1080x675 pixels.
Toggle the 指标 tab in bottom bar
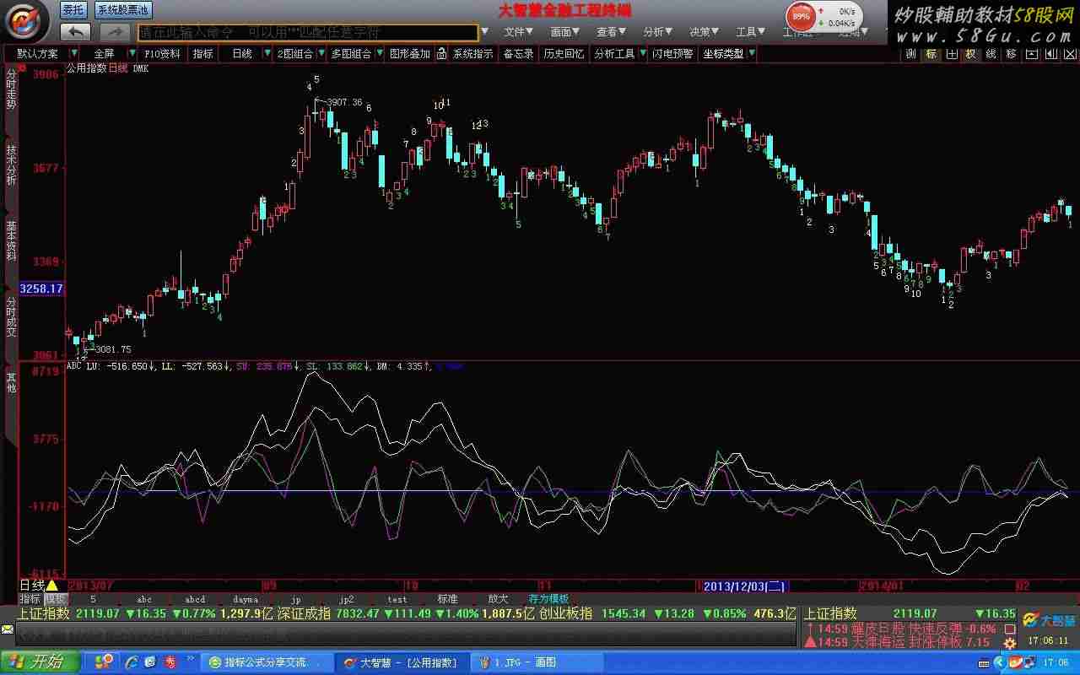click(x=30, y=599)
